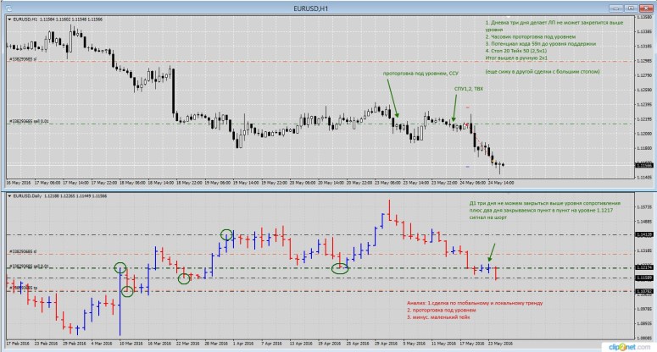Click the note '3. Потенциал хода 59п до уровня поддержки'

(541, 44)
